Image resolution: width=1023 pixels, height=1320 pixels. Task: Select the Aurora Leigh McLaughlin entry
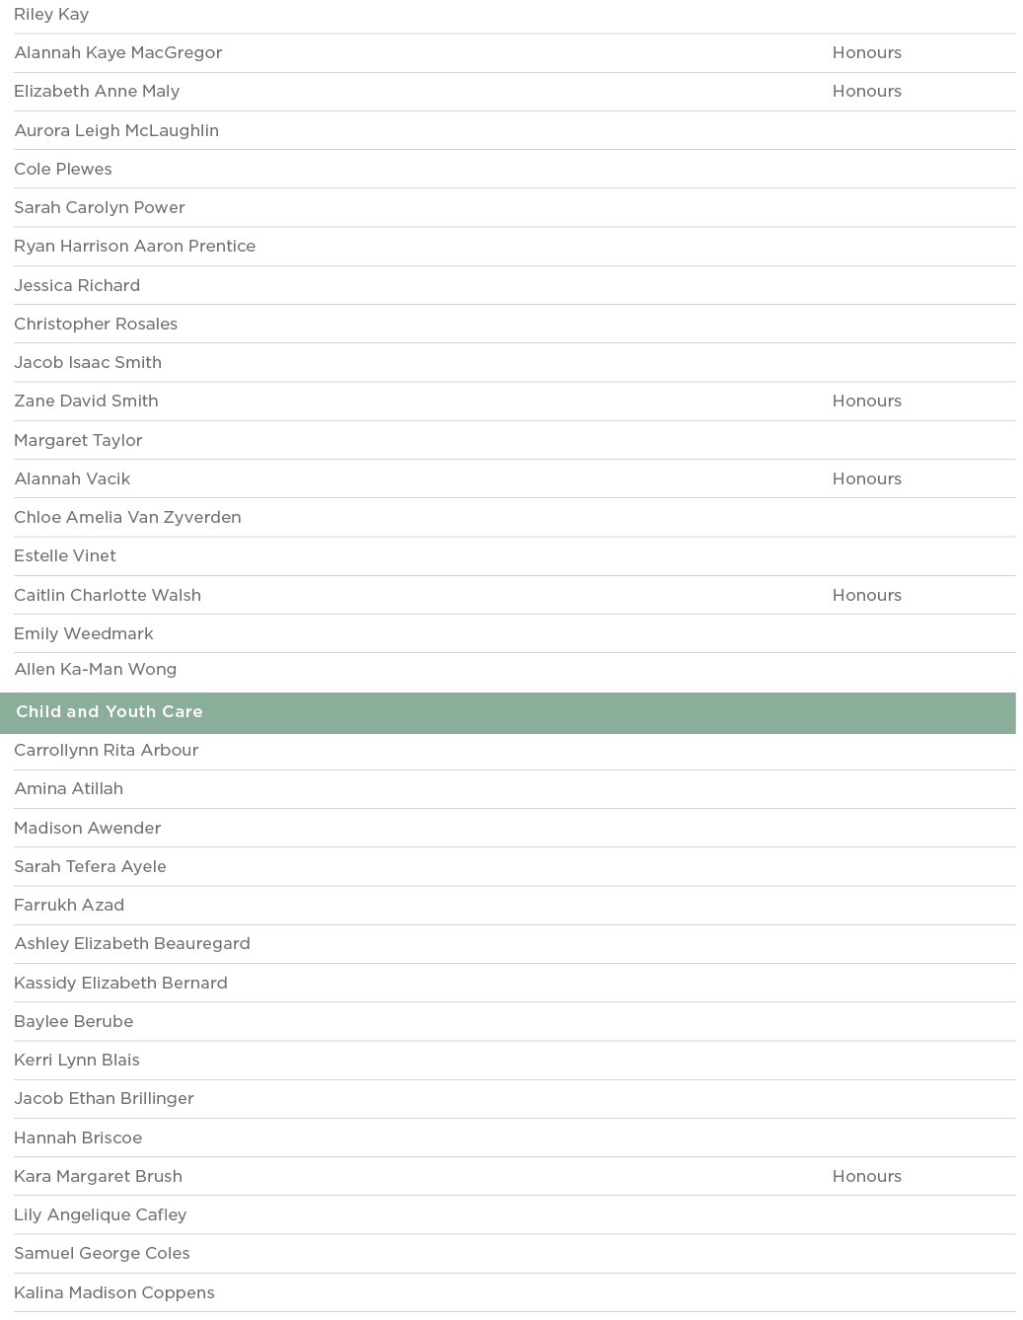pyautogui.click(x=116, y=130)
